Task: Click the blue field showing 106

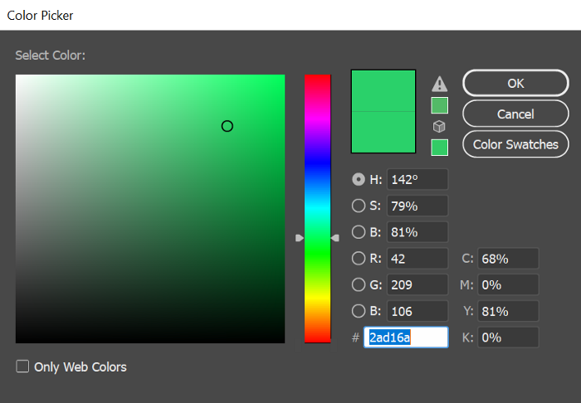Action: [417, 311]
